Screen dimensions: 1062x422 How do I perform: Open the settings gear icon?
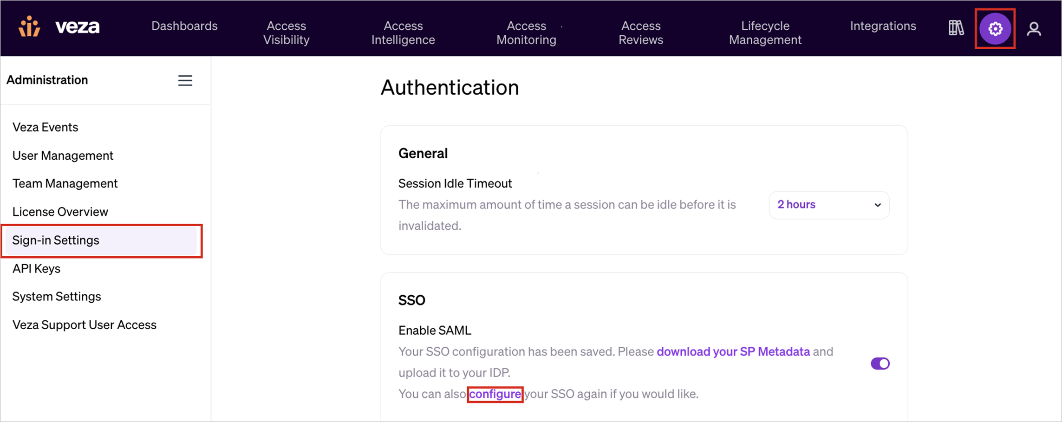point(994,28)
